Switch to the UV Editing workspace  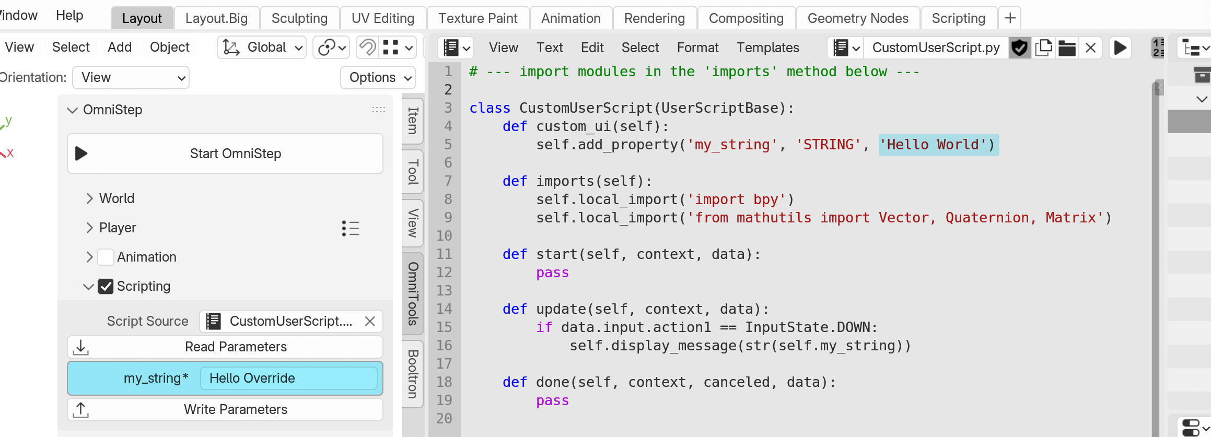point(383,18)
